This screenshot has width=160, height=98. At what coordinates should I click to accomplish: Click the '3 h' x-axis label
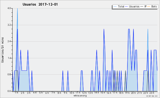coord(29,93)
